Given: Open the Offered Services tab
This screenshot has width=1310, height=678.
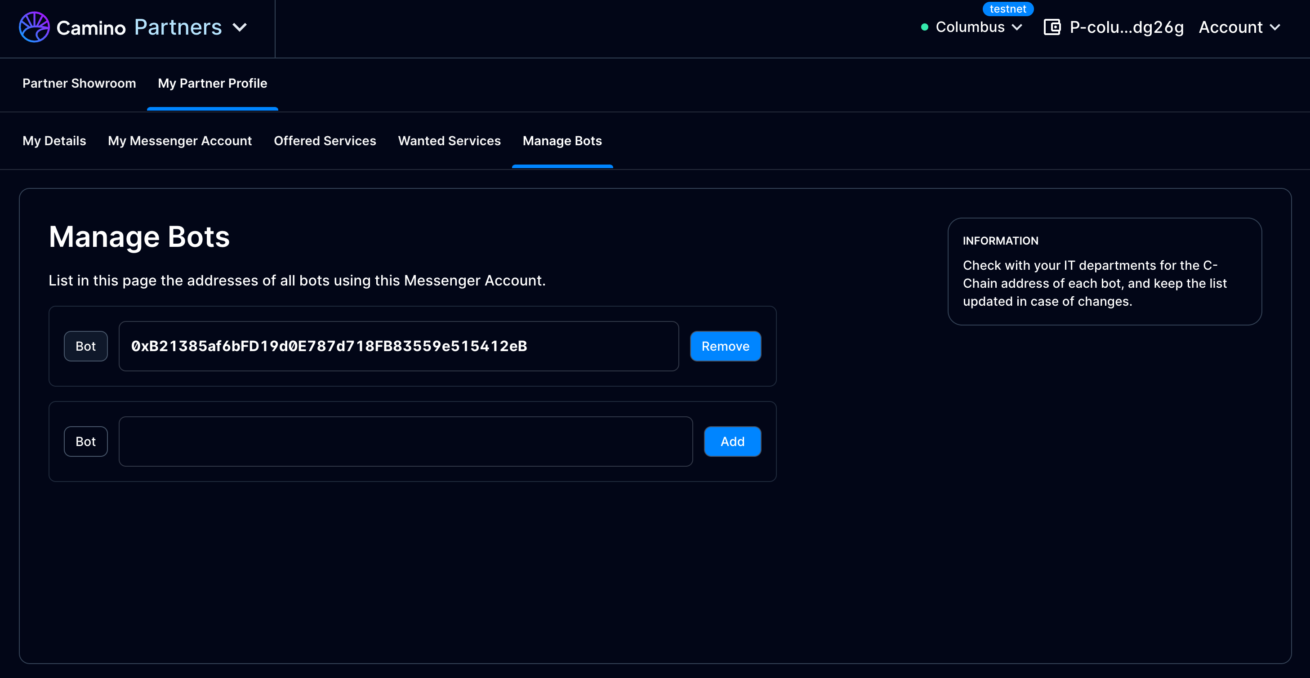Looking at the screenshot, I should tap(325, 141).
